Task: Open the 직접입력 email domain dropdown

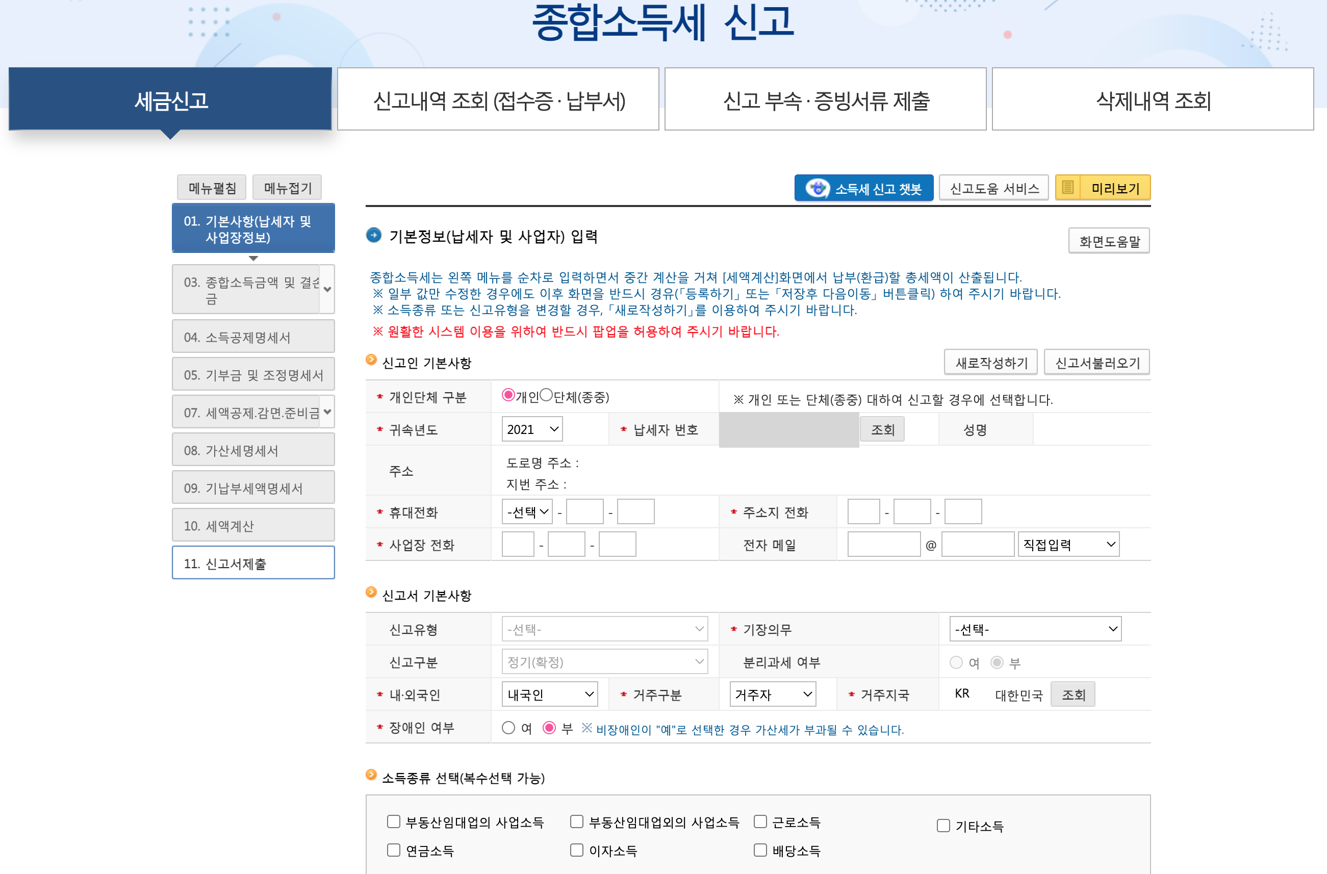Action: 1068,545
